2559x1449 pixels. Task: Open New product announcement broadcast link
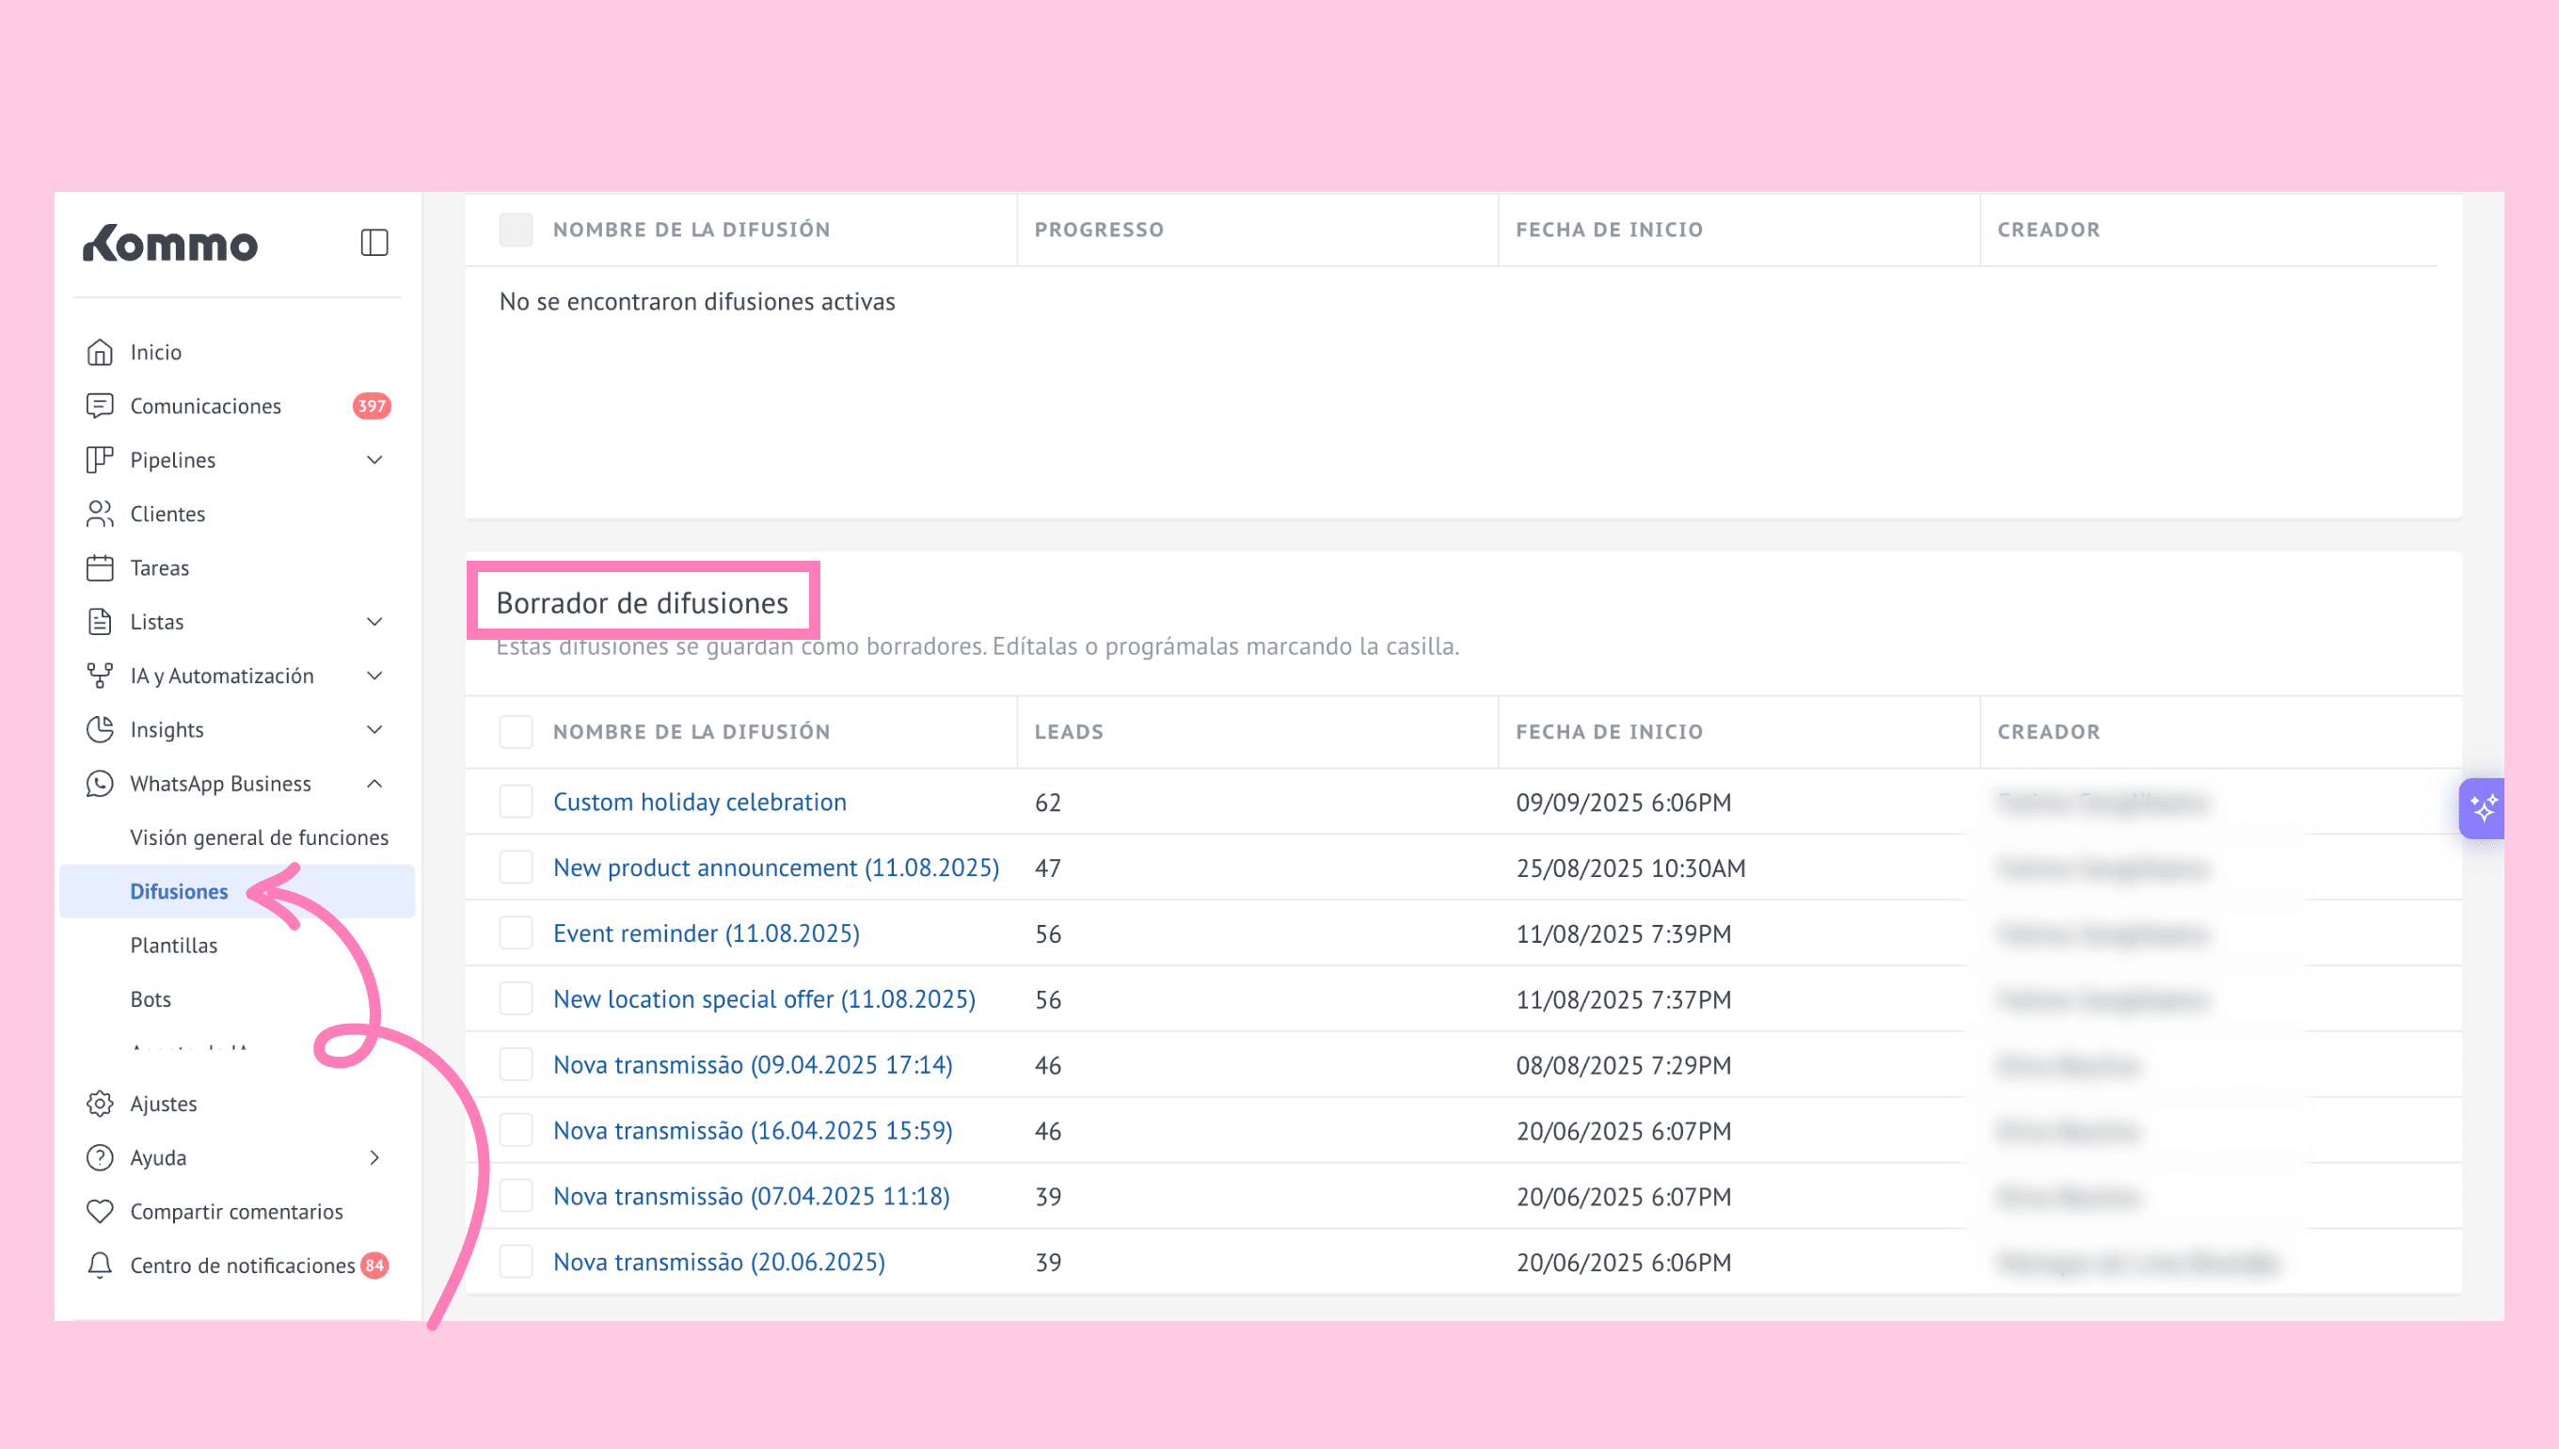coord(775,868)
